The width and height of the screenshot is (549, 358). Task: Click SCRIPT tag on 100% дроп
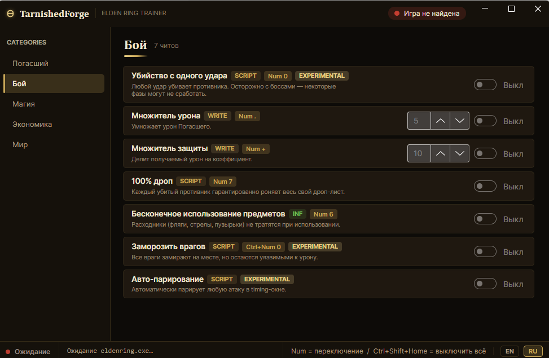191,182
